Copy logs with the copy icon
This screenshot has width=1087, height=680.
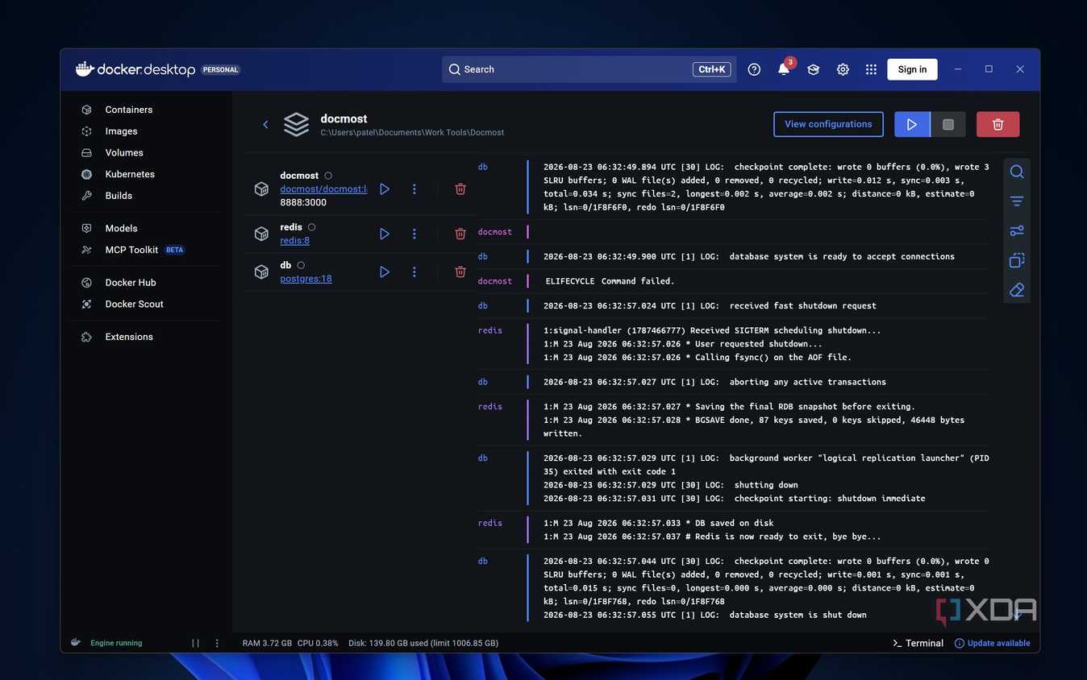pyautogui.click(x=1017, y=260)
